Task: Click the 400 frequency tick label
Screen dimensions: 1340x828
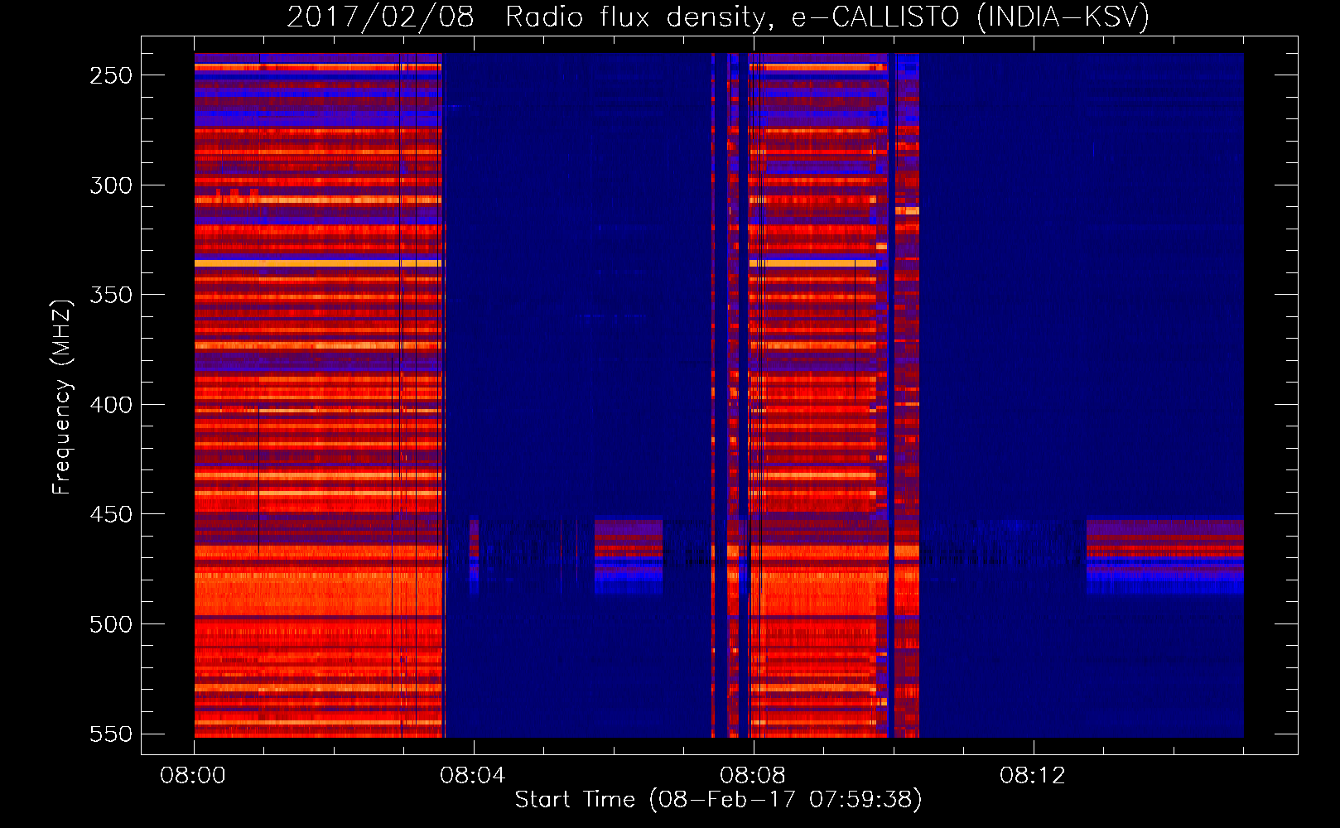Action: click(x=111, y=405)
